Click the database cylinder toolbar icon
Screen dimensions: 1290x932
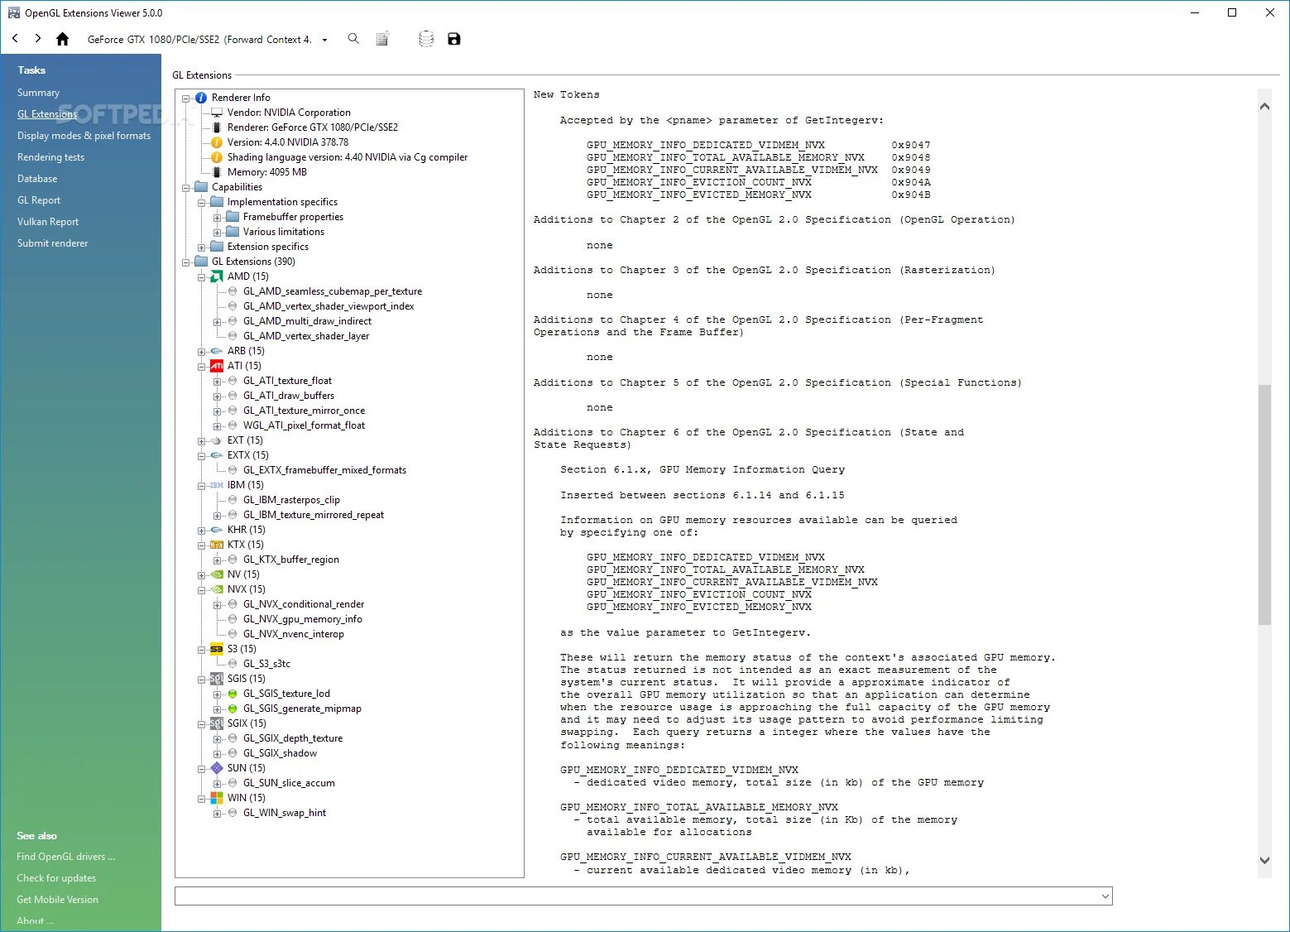point(426,39)
